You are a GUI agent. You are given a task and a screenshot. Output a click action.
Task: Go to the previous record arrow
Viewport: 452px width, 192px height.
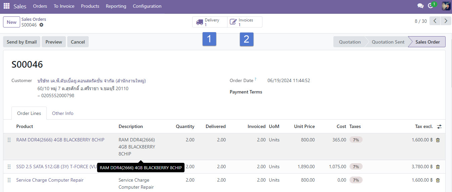point(435,21)
